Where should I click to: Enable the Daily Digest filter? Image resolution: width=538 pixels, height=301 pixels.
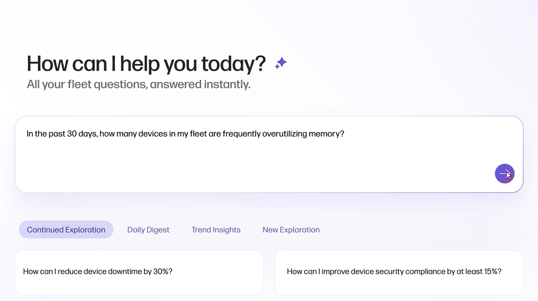[148, 229]
